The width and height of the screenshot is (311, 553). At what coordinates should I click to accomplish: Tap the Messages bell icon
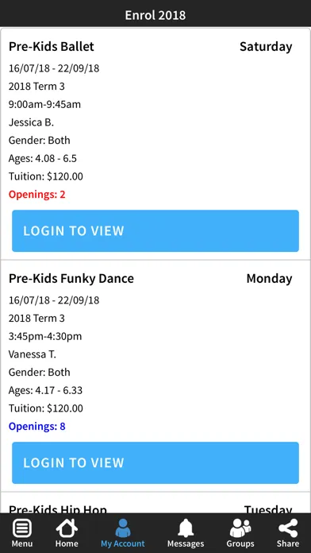[186, 528]
